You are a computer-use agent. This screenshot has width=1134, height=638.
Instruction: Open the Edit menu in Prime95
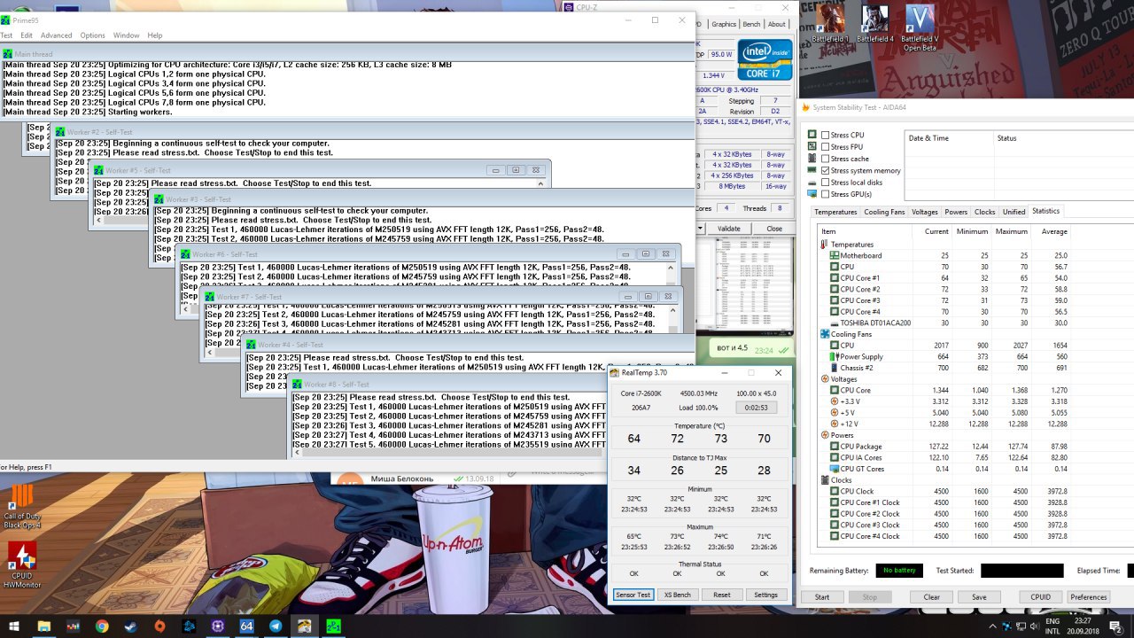coord(27,35)
